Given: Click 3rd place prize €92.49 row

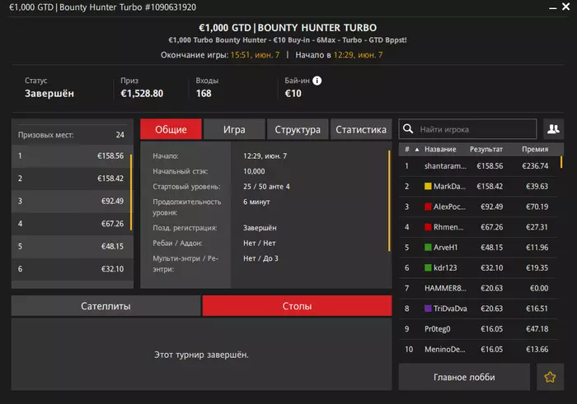Looking at the screenshot, I should (71, 202).
